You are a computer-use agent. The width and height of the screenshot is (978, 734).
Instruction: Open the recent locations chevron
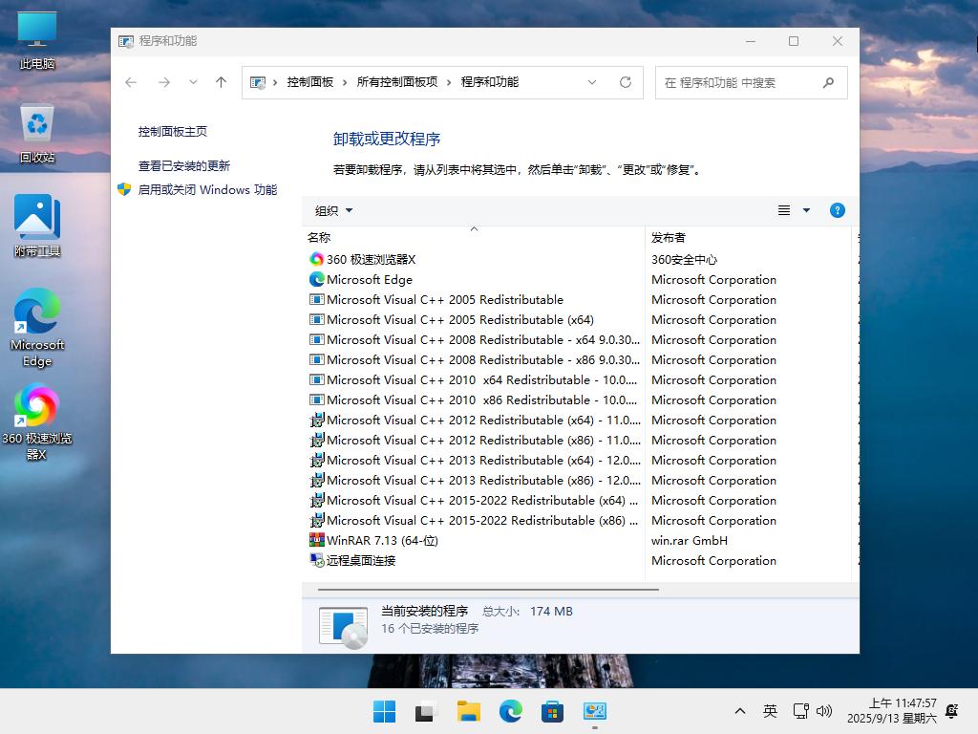[193, 82]
